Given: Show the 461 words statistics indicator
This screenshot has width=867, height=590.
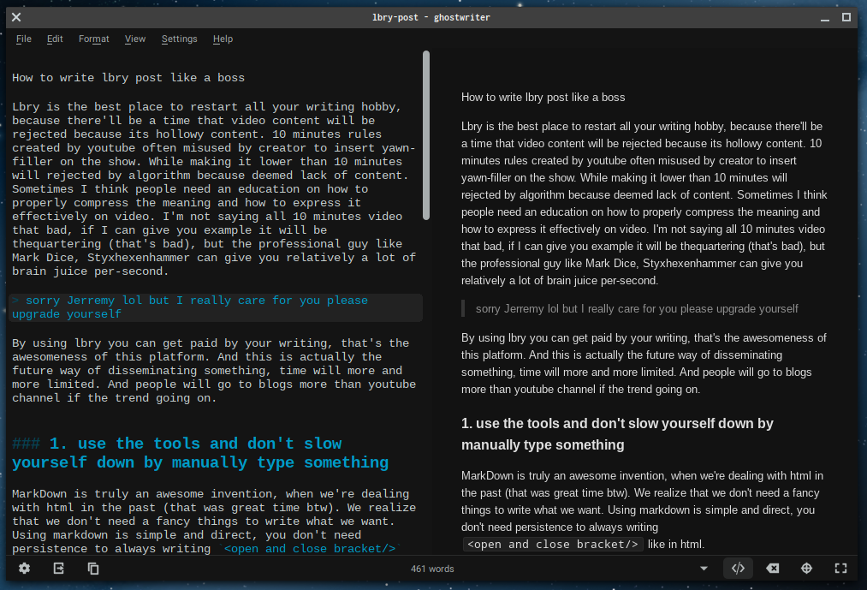Looking at the screenshot, I should (432, 569).
